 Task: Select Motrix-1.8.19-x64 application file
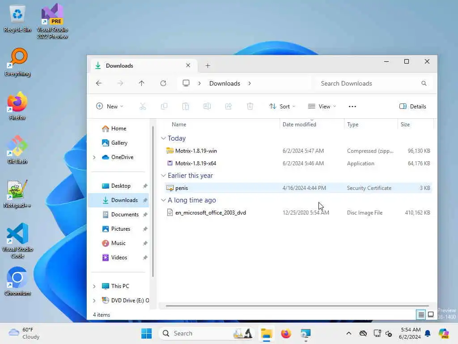click(x=298, y=163)
